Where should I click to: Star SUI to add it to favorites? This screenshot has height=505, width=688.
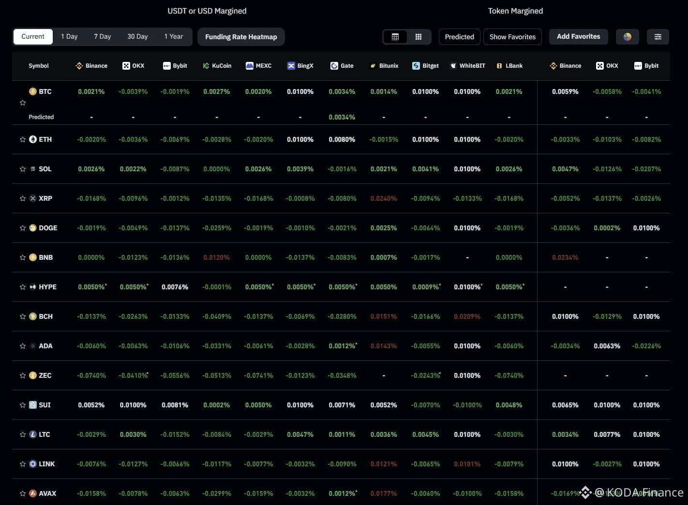(22, 405)
